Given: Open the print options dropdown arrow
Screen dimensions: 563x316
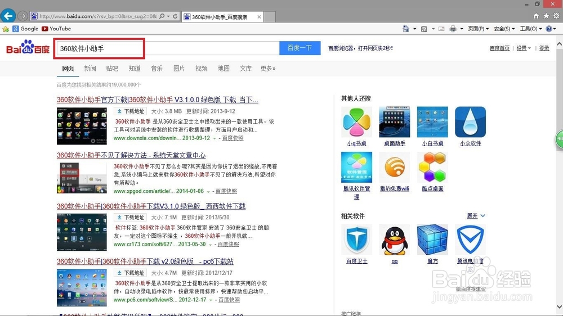Looking at the screenshot, I should pos(462,29).
